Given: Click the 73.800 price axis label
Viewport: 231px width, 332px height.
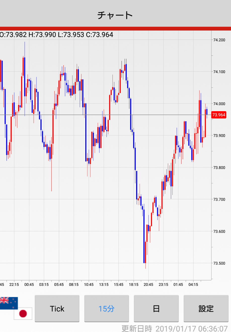Looking at the screenshot, I should coord(219,167).
